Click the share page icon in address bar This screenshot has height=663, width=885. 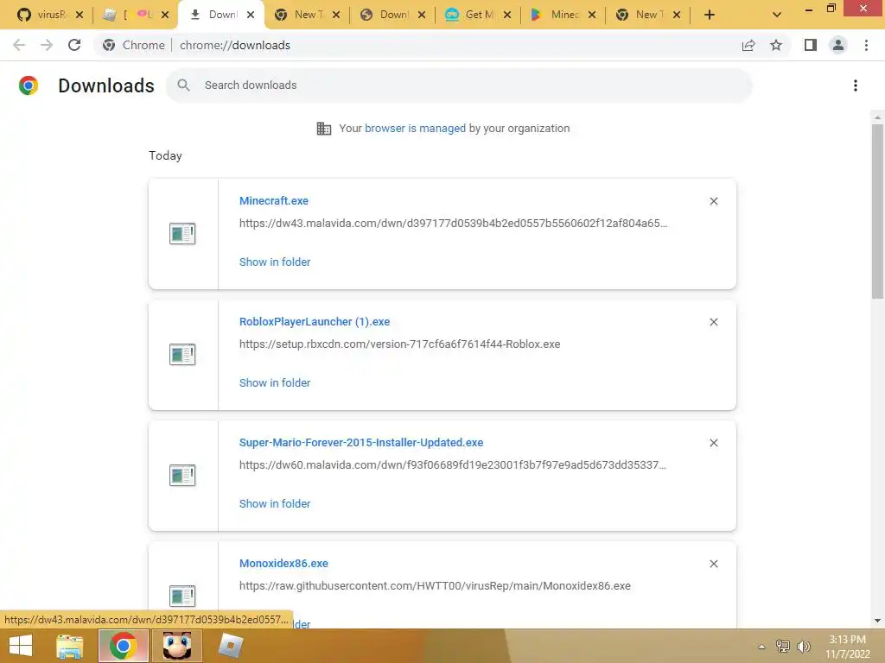point(748,45)
